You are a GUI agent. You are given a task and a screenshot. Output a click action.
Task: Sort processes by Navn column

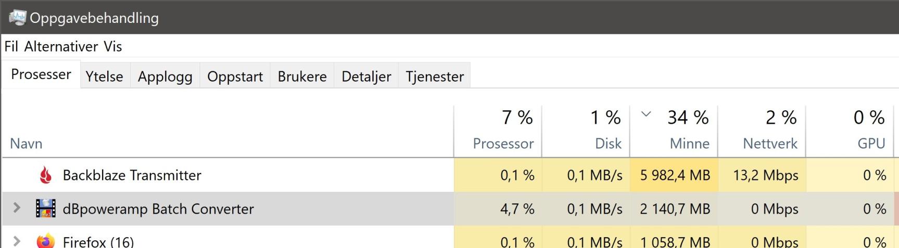pyautogui.click(x=26, y=143)
